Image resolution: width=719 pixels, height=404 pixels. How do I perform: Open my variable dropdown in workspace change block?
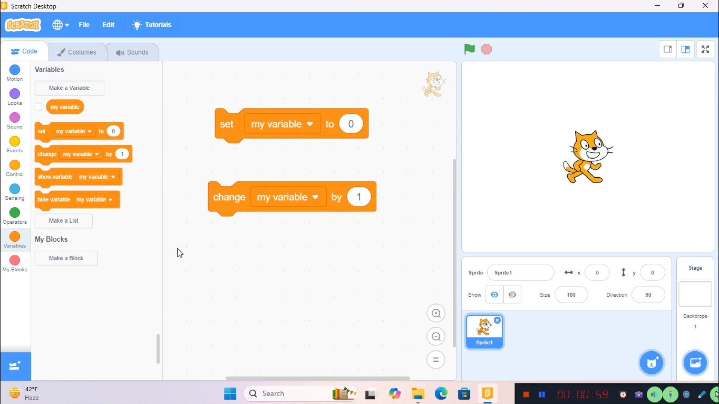[x=288, y=197]
